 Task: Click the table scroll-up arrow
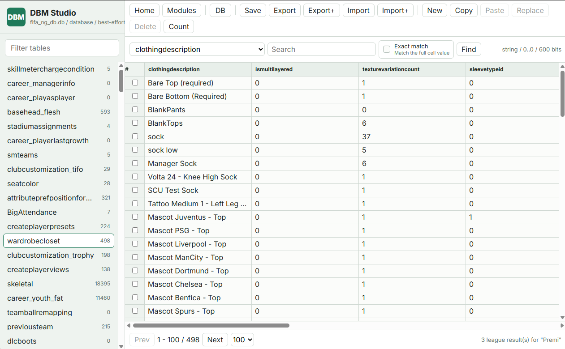(562, 67)
